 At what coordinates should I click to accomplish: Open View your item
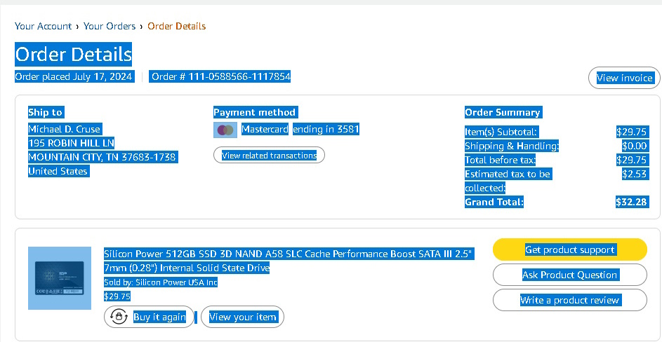click(x=243, y=317)
